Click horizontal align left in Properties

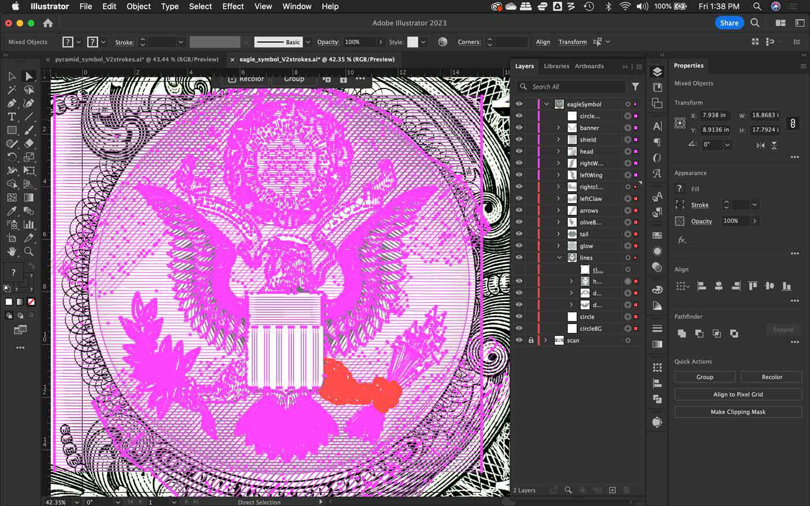[702, 286]
